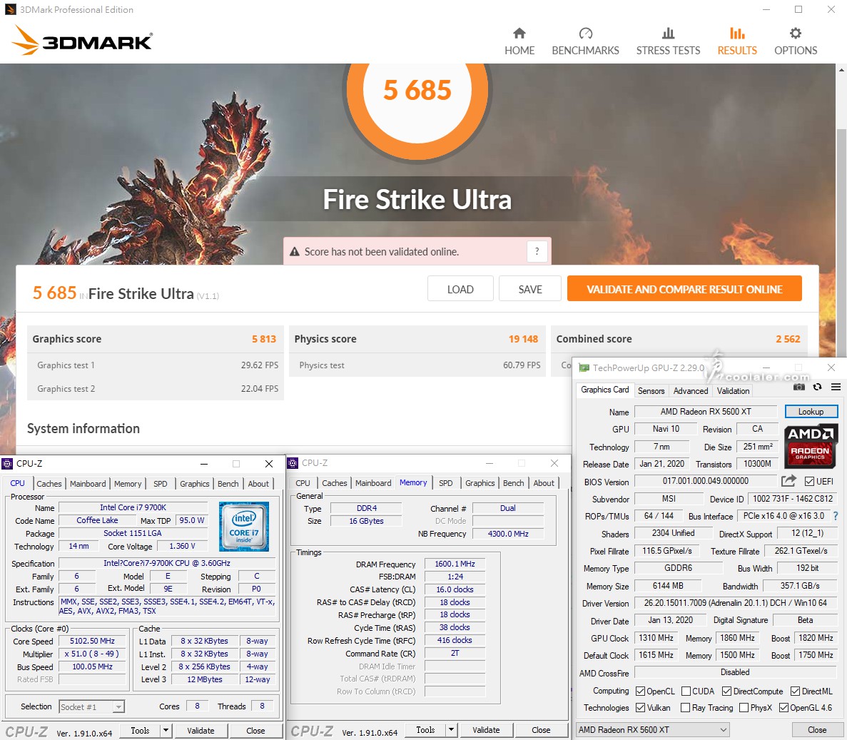
Task: Click the BIOS export share icon
Action: (788, 481)
